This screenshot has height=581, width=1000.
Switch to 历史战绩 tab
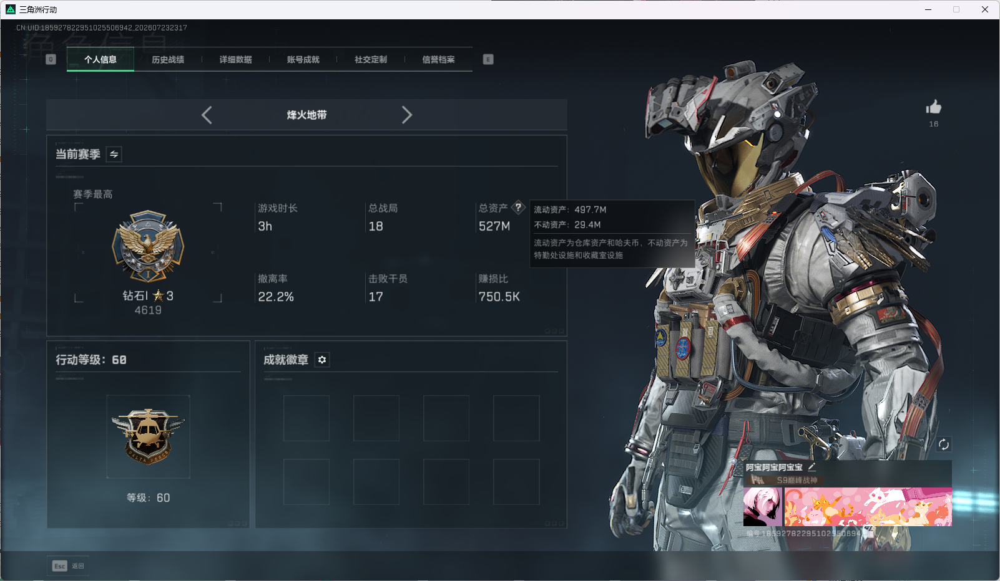(168, 60)
